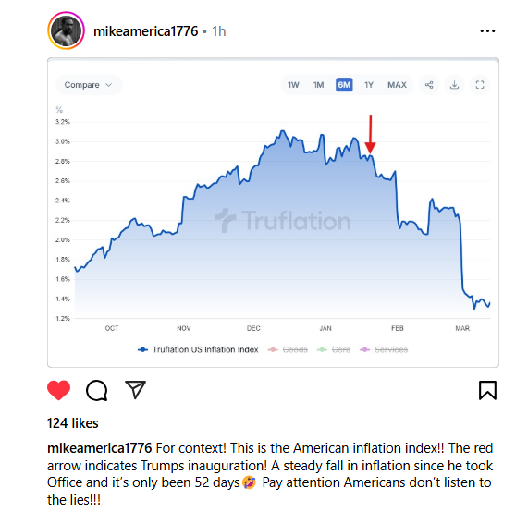Image resolution: width=528 pixels, height=512 pixels.
Task: Select the 1W time range tab
Action: (x=293, y=85)
